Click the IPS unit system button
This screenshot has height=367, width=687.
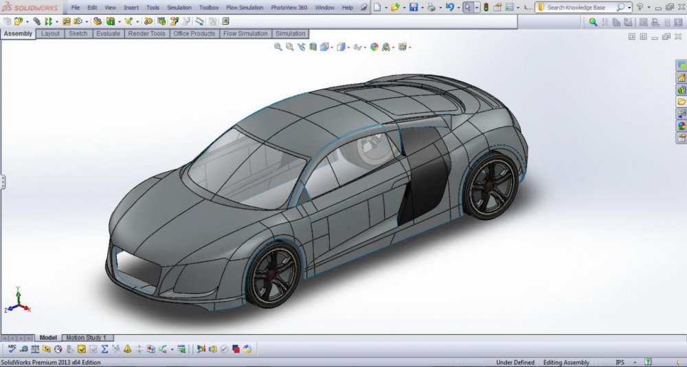tap(620, 362)
